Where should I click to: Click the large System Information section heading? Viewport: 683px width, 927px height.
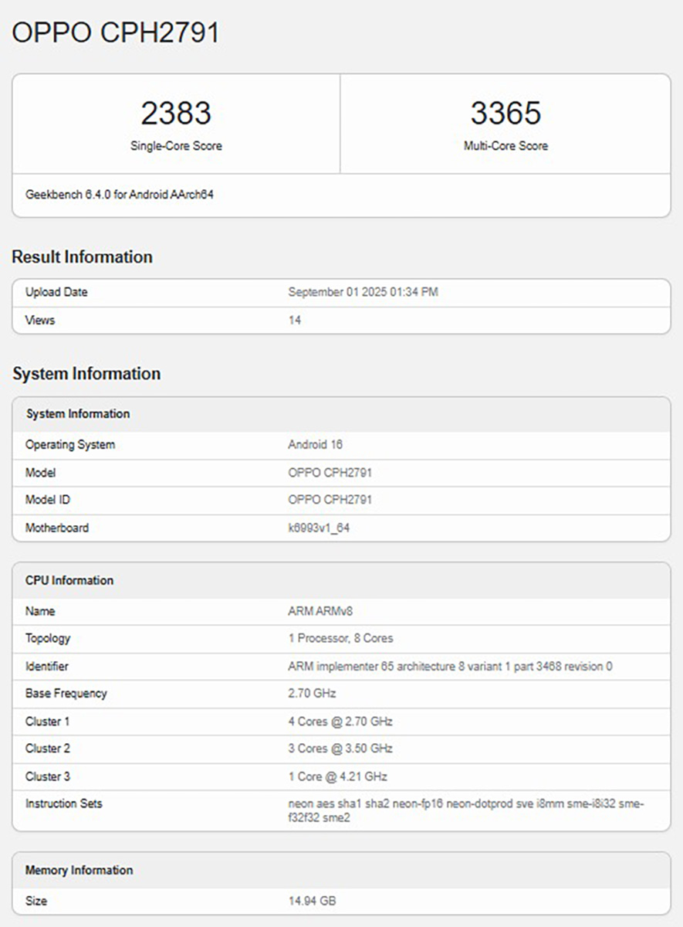point(86,374)
